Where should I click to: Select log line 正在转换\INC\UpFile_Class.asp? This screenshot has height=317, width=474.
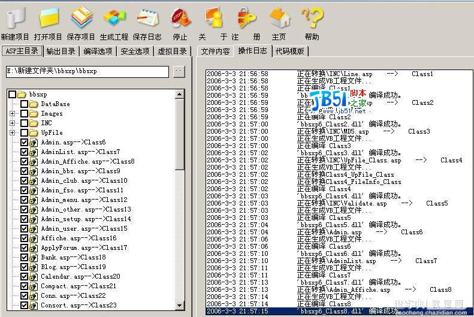point(339,160)
